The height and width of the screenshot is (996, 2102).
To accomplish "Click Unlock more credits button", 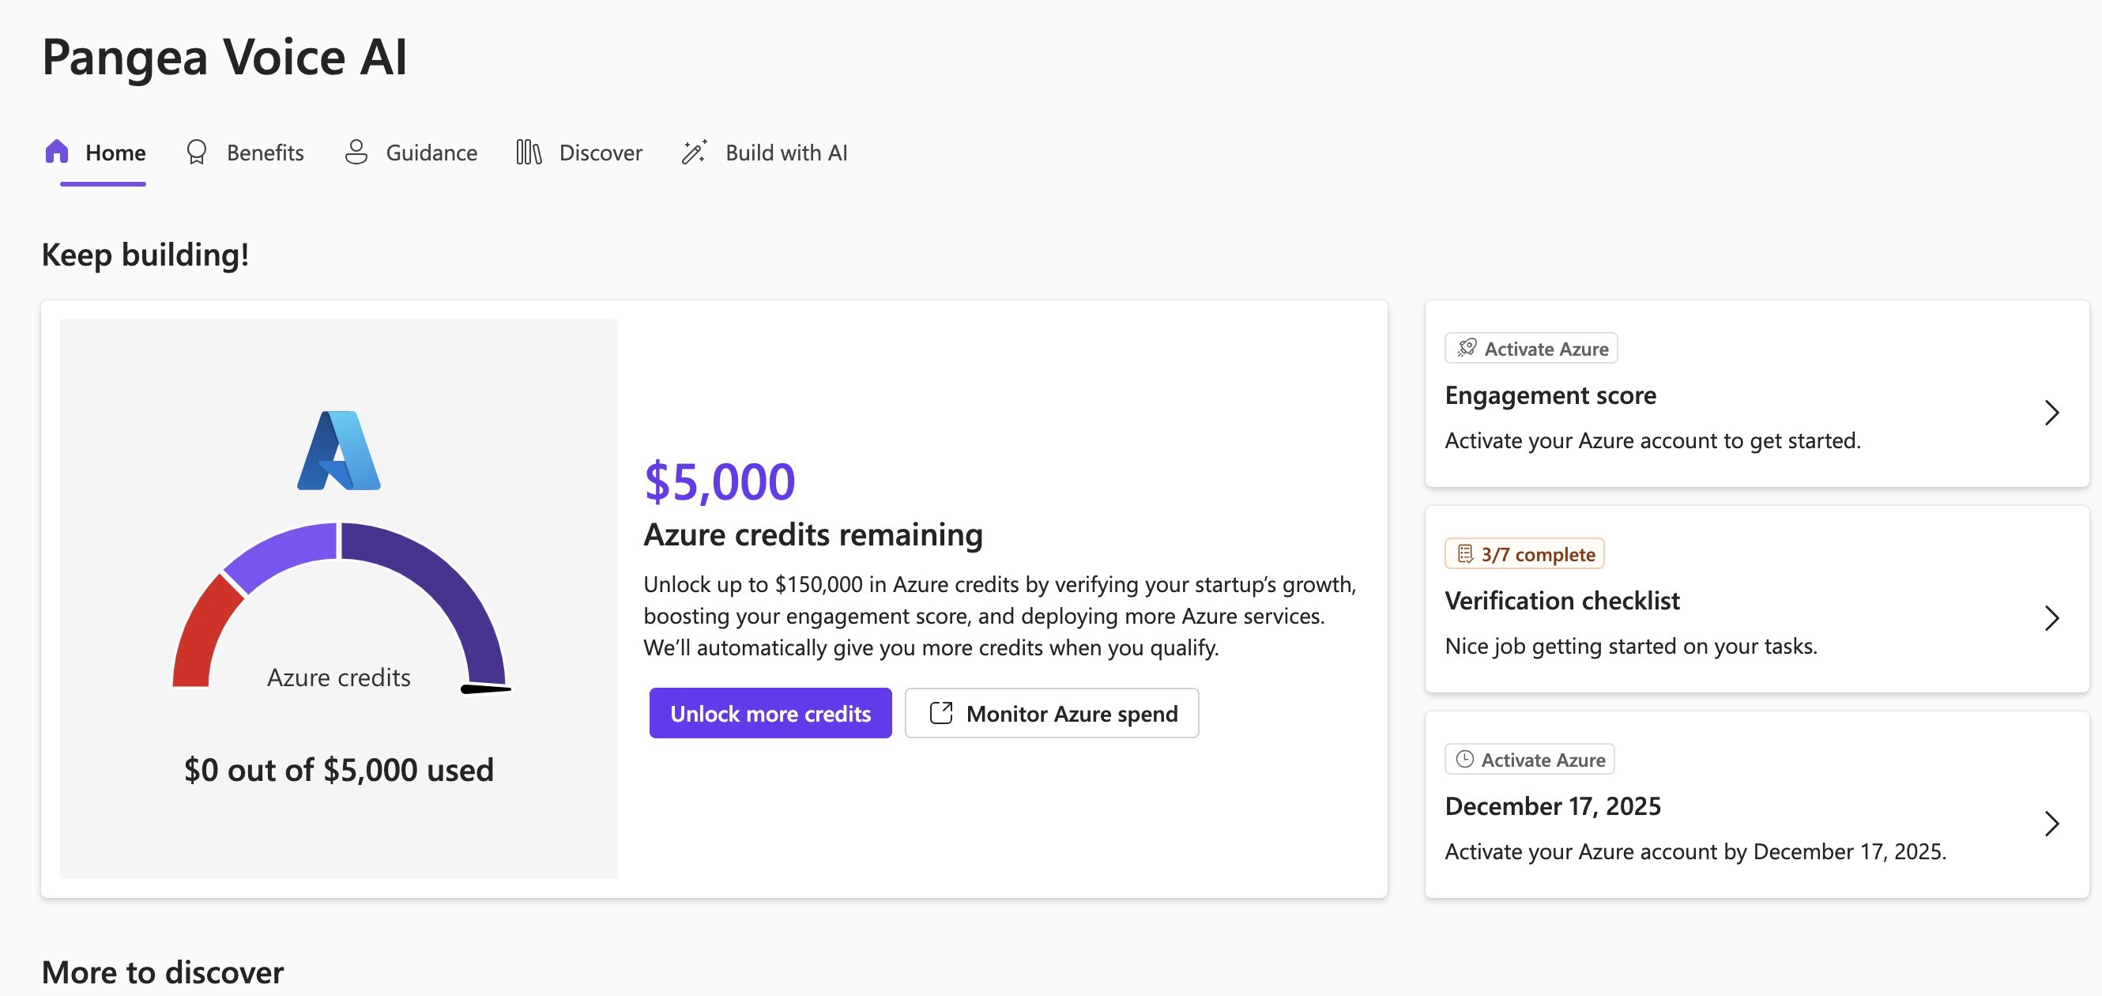I will [x=770, y=714].
